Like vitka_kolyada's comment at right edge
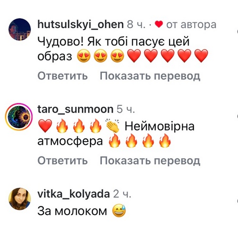The image size is (238, 226). (237, 201)
